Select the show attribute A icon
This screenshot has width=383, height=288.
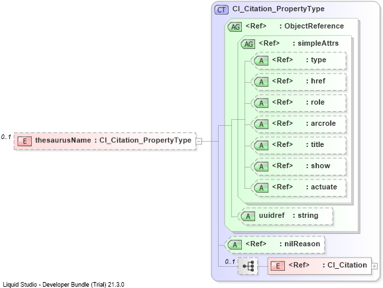coord(261,167)
